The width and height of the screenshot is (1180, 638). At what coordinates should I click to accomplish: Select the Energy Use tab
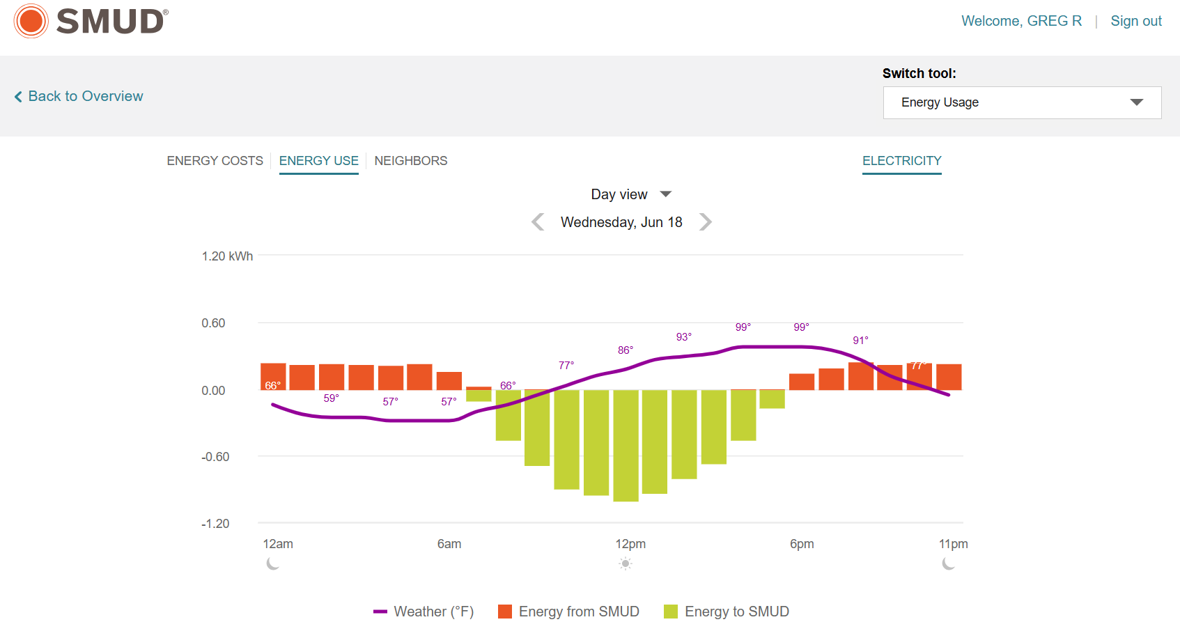point(319,161)
